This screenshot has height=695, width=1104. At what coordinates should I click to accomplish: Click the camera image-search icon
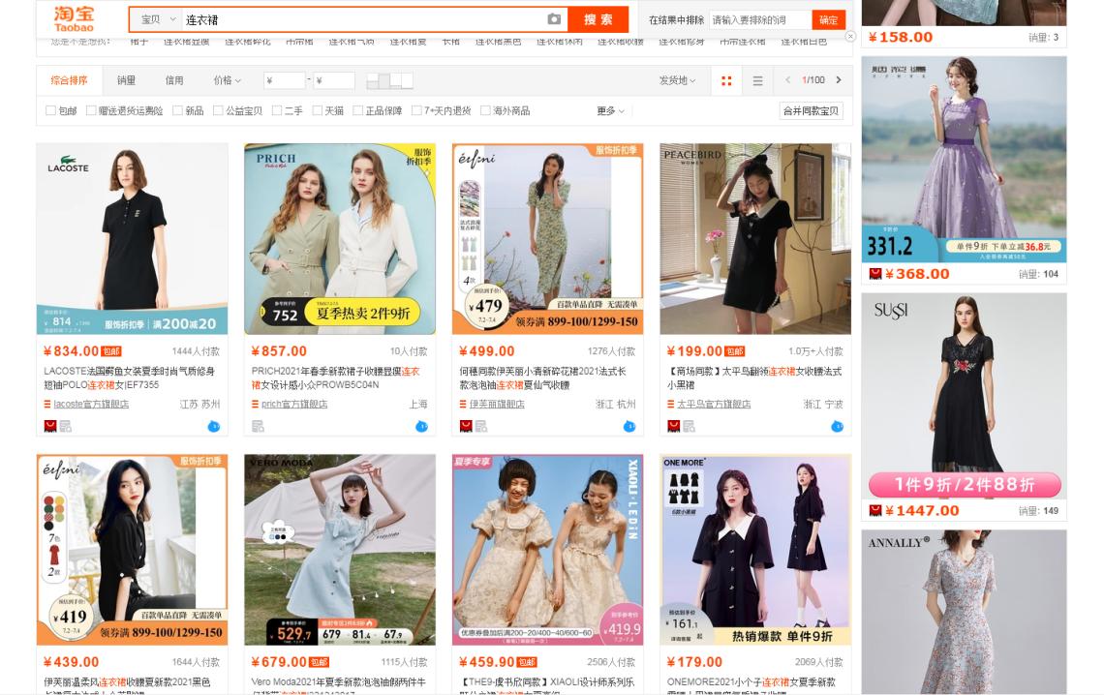[x=554, y=19]
